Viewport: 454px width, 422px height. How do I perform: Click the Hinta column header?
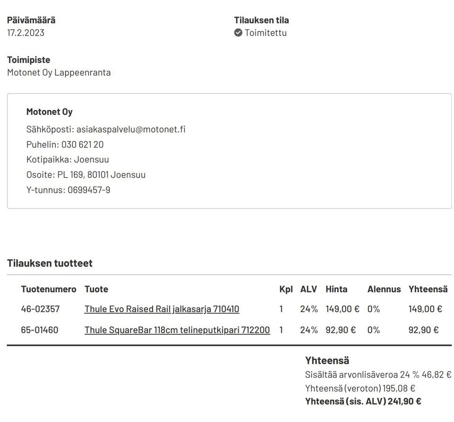point(336,289)
